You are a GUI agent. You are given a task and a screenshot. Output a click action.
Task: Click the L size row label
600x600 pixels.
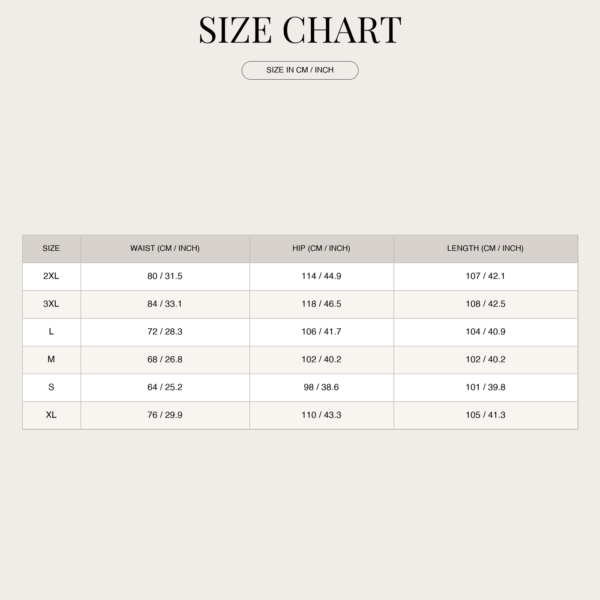click(51, 332)
